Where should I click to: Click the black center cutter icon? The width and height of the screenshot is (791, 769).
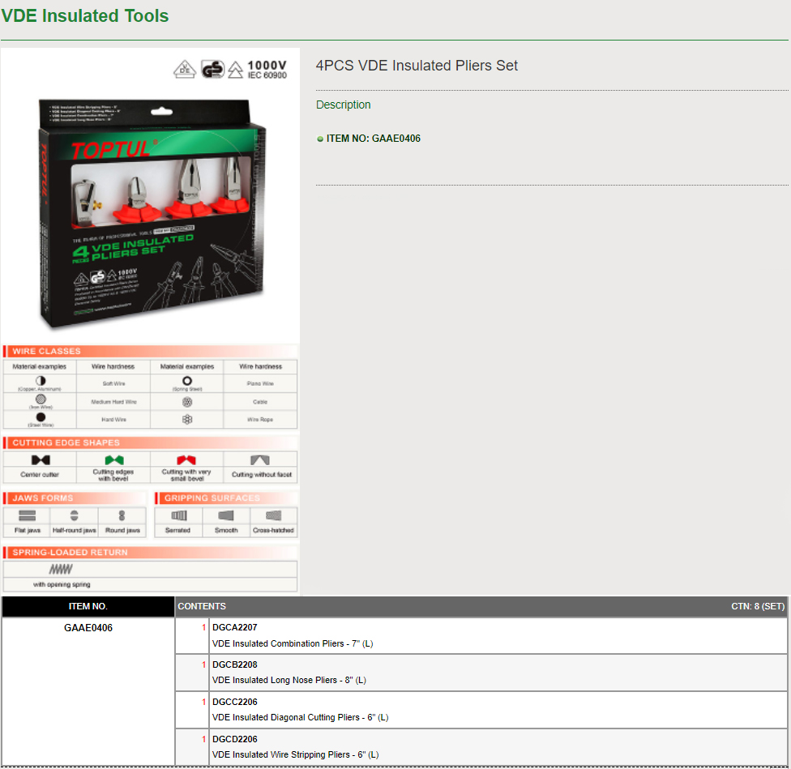(x=41, y=460)
